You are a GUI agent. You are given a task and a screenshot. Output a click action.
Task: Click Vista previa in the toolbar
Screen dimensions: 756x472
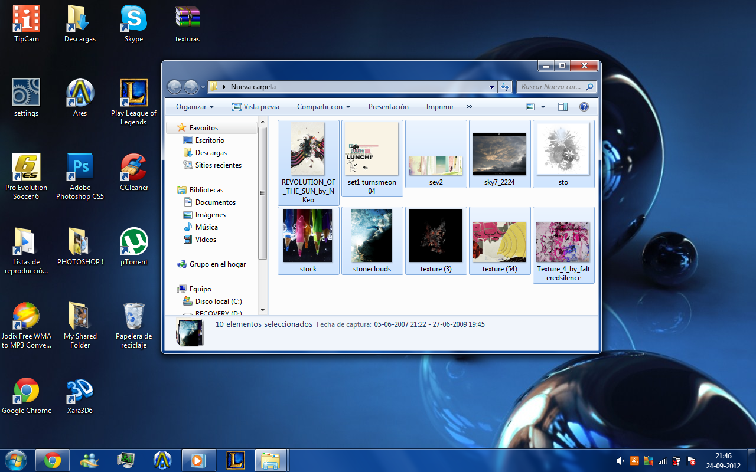coord(256,107)
